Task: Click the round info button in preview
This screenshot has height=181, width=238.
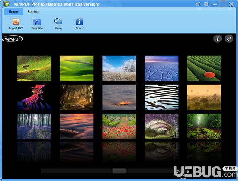Action: [x=217, y=39]
